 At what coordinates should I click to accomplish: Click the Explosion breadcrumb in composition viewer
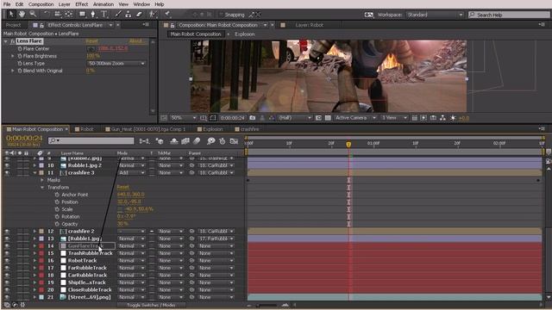pos(244,34)
